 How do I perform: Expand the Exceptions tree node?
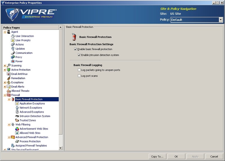5,82
